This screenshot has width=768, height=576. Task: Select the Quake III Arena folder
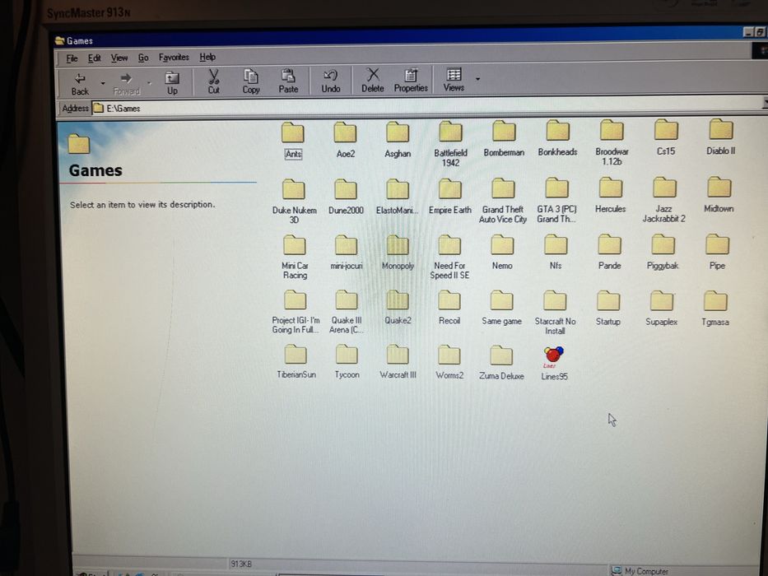click(347, 312)
